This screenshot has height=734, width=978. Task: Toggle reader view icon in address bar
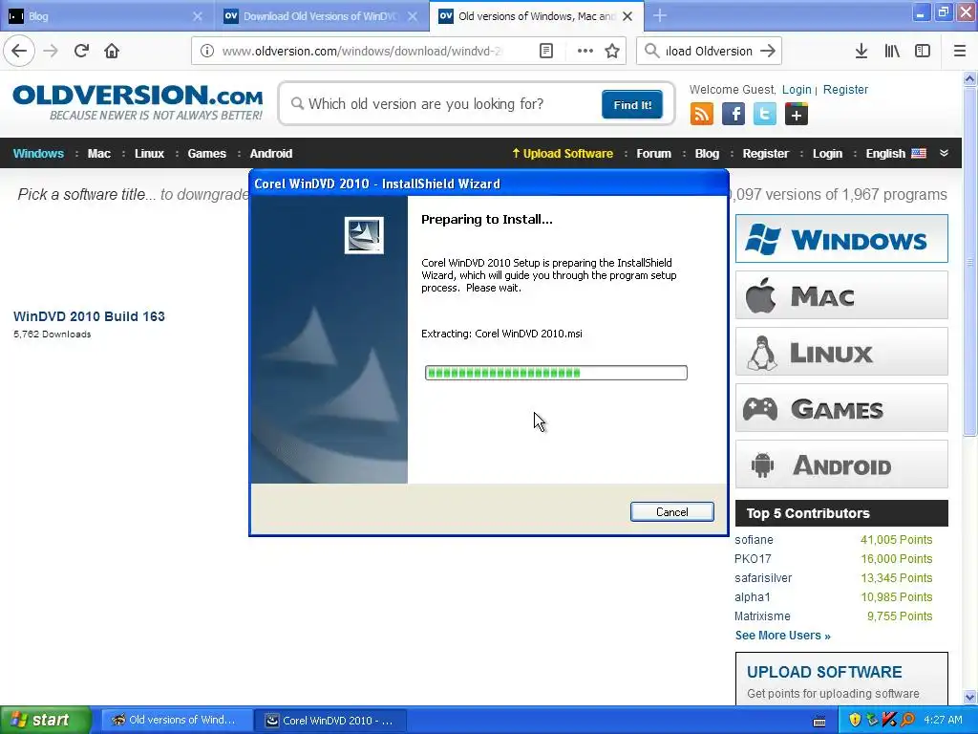(x=545, y=52)
